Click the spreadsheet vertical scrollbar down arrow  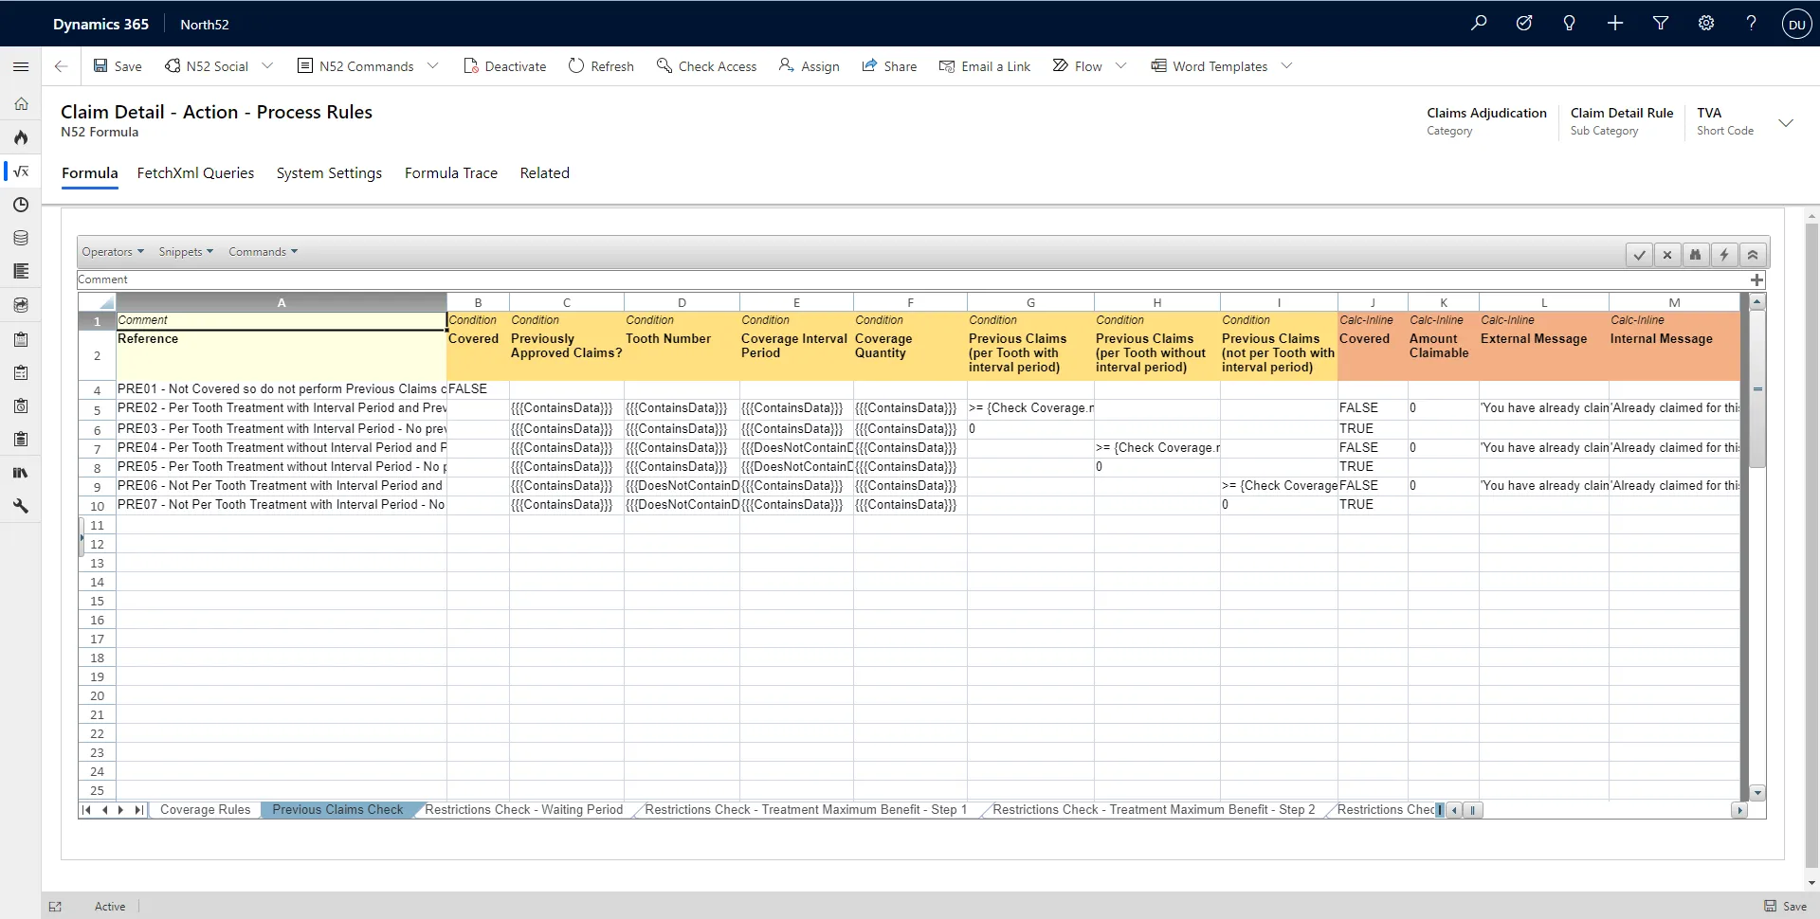point(1757,793)
